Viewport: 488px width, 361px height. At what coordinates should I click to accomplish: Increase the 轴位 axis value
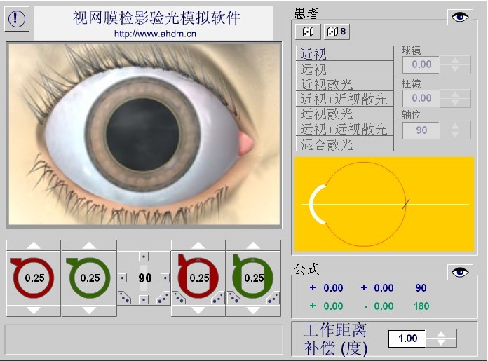click(455, 126)
